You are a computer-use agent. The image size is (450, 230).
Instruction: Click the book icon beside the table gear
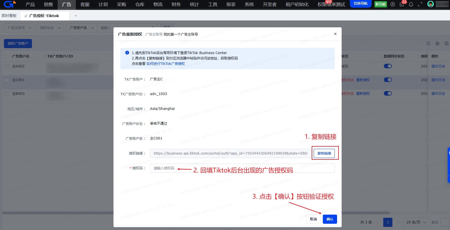(447, 44)
